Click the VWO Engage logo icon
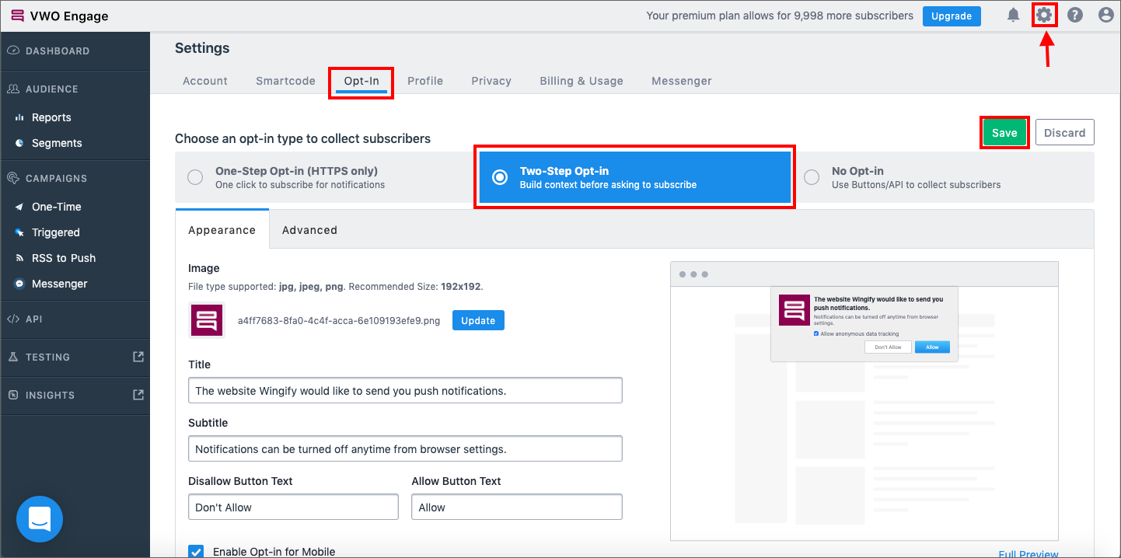Image resolution: width=1121 pixels, height=558 pixels. pyautogui.click(x=17, y=16)
